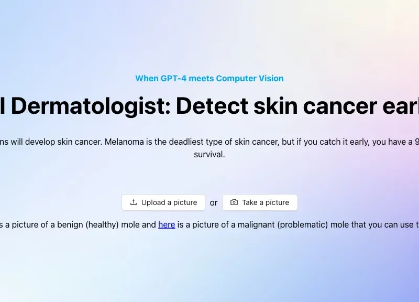Click the word 'survival.' under the paragraph
This screenshot has width=419, height=302.
(x=209, y=154)
